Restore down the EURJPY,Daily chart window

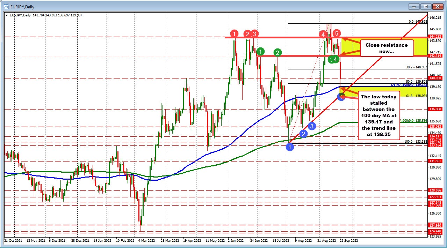click(426, 6)
